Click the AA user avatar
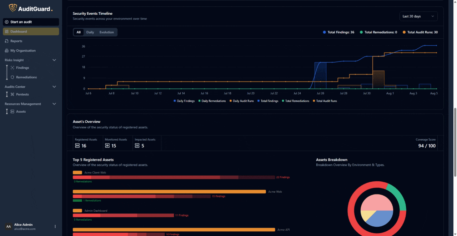The image size is (457, 236). click(x=9, y=226)
